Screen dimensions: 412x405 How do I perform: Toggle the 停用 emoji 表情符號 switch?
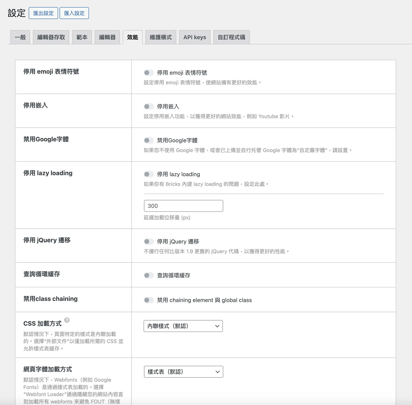[x=149, y=73]
